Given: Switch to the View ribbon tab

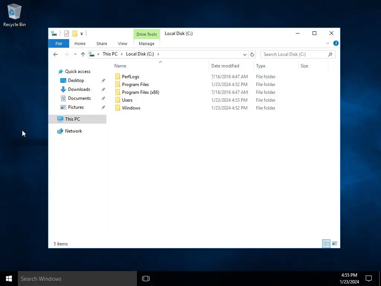Looking at the screenshot, I should pos(122,44).
